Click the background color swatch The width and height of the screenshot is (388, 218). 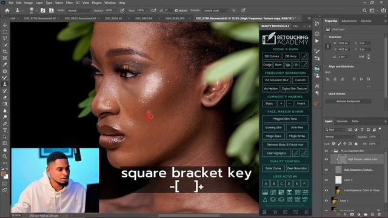pos(6,177)
